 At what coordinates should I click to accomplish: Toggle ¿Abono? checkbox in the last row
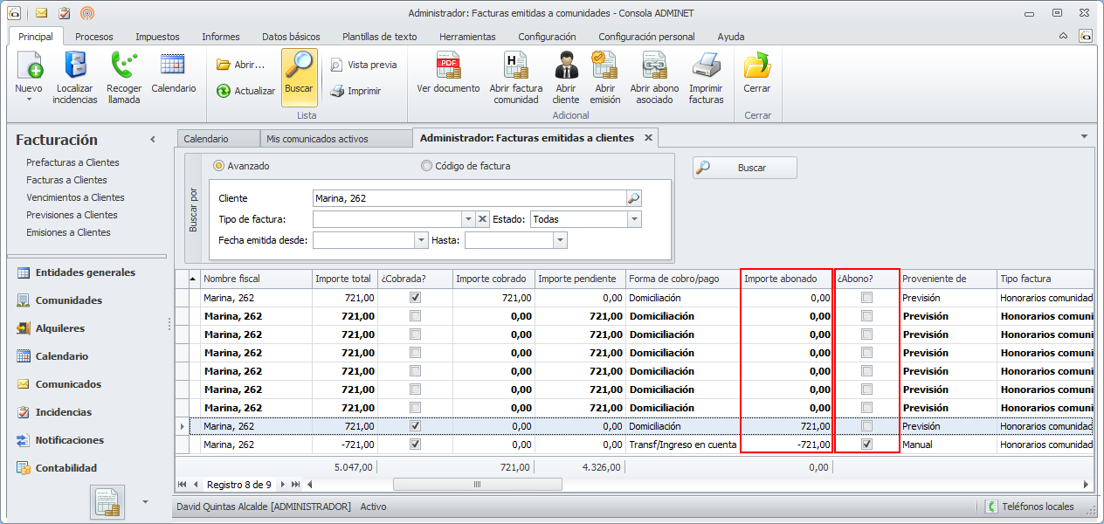[x=866, y=445]
